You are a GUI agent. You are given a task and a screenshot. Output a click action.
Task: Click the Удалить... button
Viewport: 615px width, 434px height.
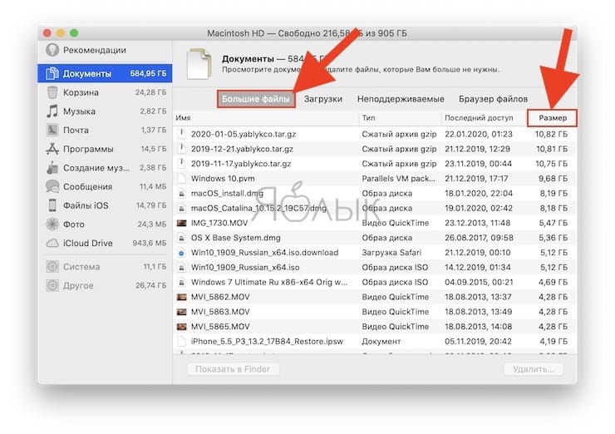[x=534, y=369]
